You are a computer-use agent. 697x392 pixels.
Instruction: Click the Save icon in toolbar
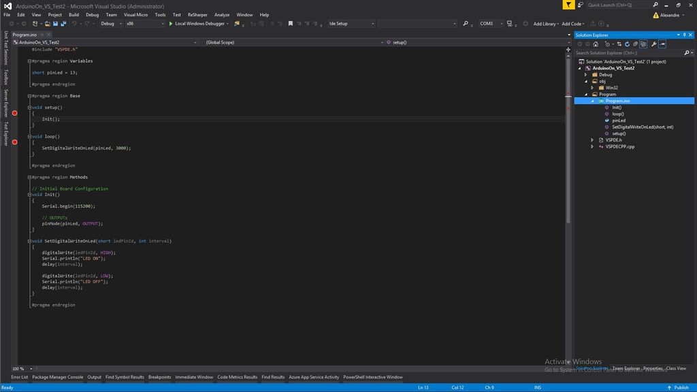56,24
